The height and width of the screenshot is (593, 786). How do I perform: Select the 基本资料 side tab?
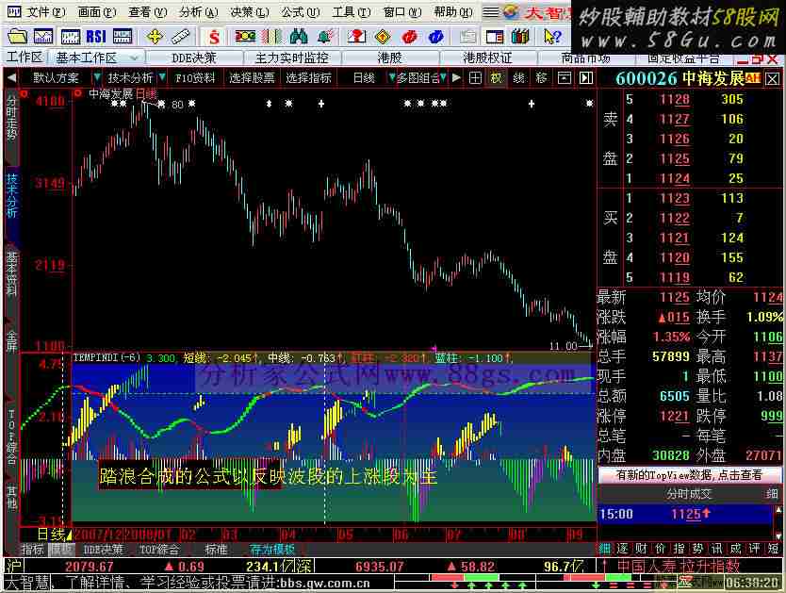click(x=11, y=273)
